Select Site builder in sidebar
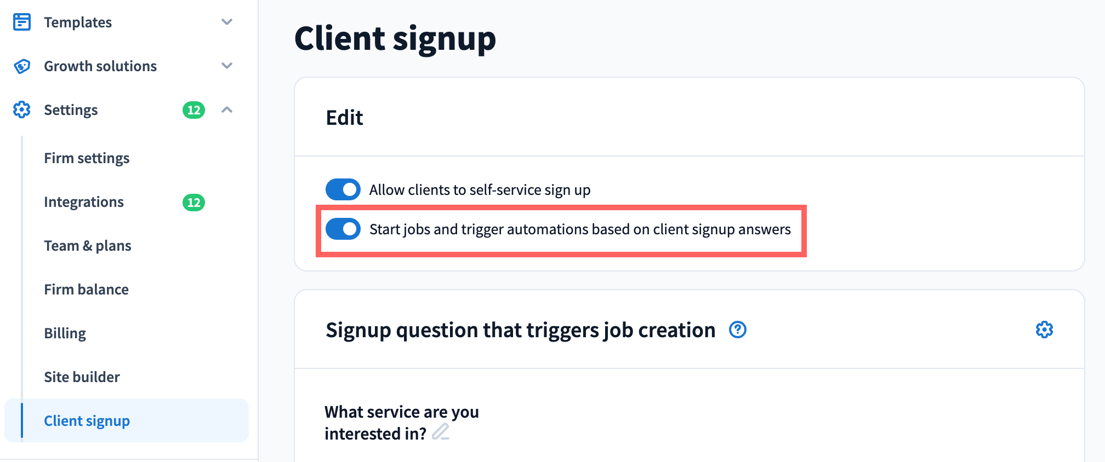Viewport: 1105px width, 462px height. coord(82,377)
